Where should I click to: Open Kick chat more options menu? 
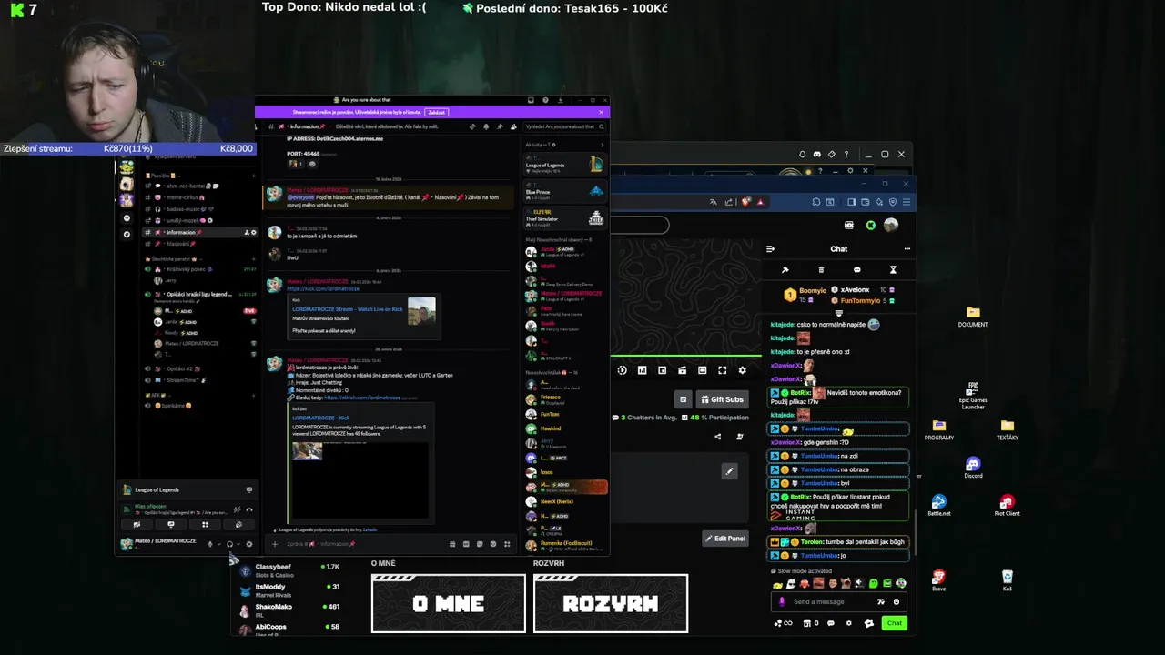click(x=907, y=248)
